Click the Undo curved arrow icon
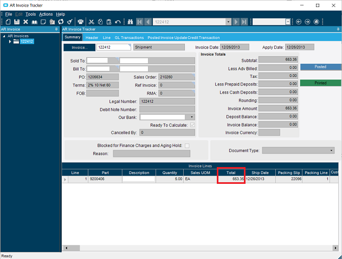 click(x=118, y=22)
